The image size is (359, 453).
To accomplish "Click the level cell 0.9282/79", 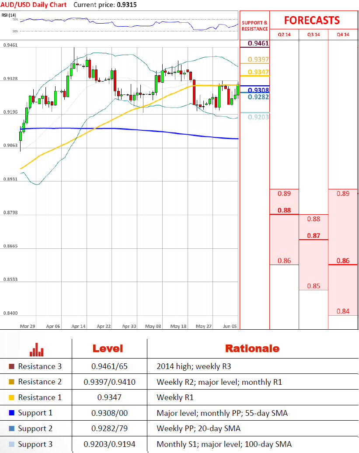I will tap(109, 429).
